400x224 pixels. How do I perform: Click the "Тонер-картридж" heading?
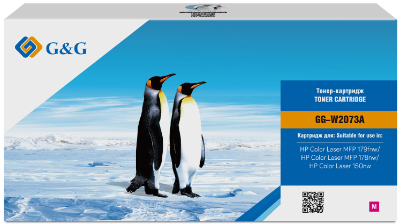coord(340,91)
